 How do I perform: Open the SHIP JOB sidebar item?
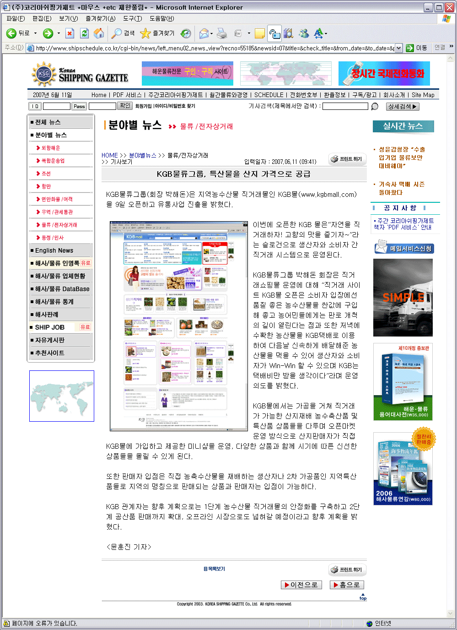click(x=50, y=327)
